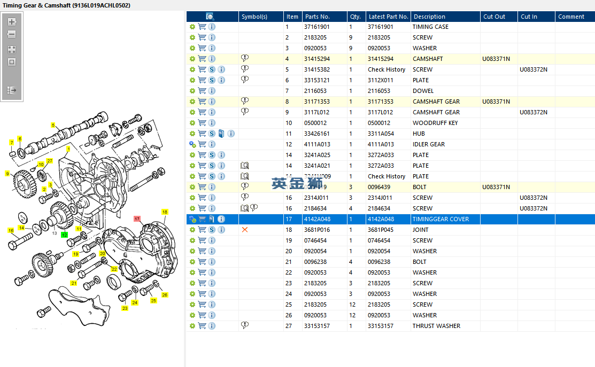595x367 pixels.
Task: Click the Description column header
Action: (429, 17)
